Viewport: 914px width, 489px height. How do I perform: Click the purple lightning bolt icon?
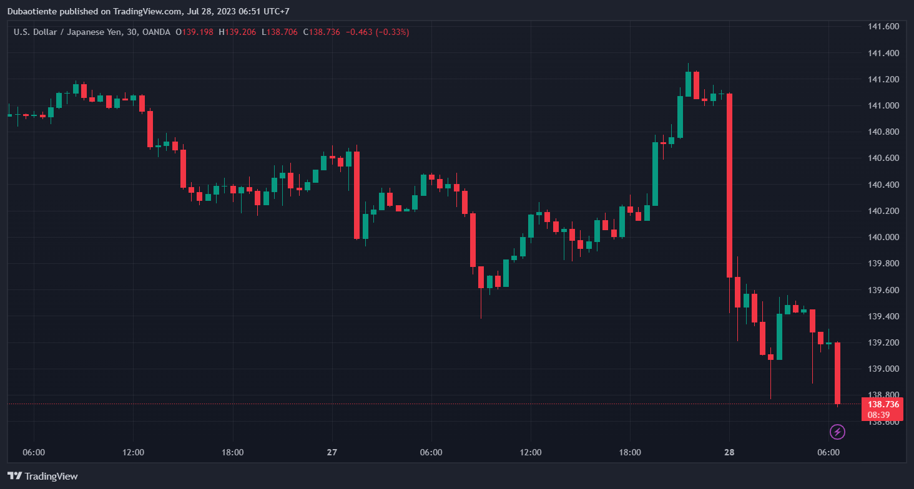[x=837, y=432]
